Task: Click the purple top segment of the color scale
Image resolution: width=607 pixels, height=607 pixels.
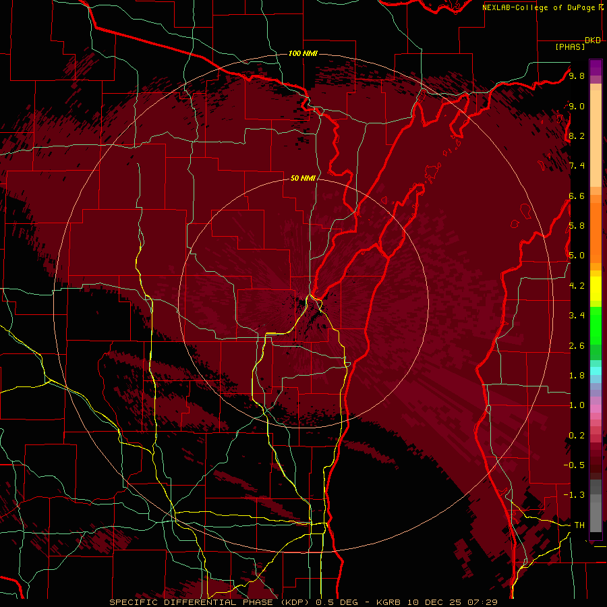Action: pyautogui.click(x=596, y=68)
